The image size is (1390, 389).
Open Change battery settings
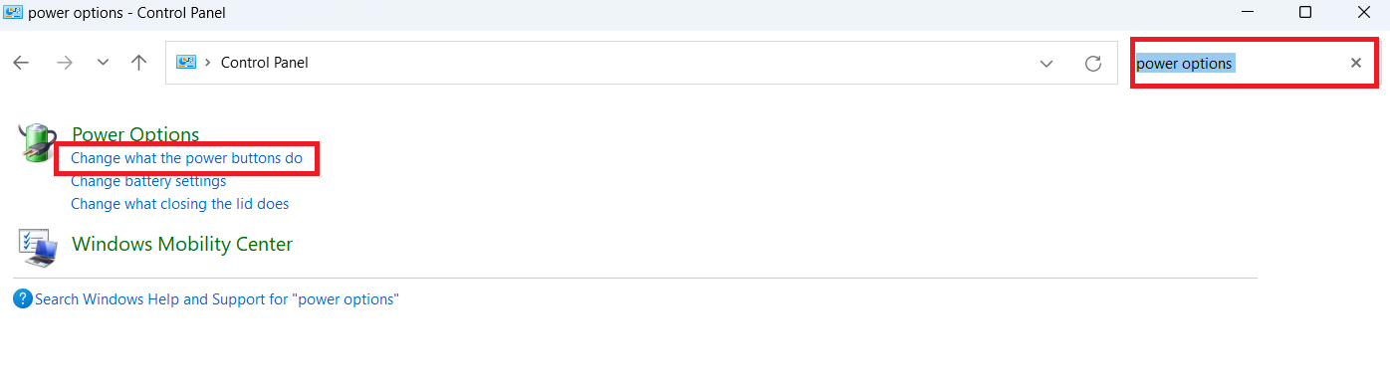[148, 181]
